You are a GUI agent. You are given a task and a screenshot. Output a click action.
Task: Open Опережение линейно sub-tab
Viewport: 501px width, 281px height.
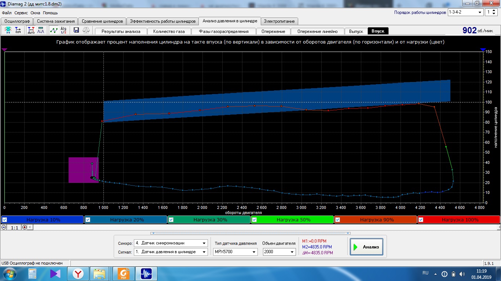(x=318, y=31)
